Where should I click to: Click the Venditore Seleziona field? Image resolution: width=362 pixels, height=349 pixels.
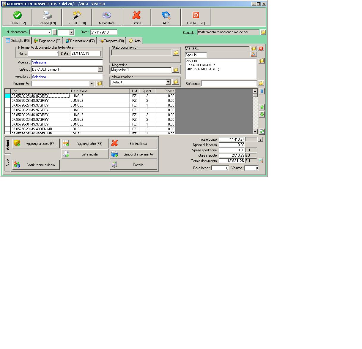point(67,77)
